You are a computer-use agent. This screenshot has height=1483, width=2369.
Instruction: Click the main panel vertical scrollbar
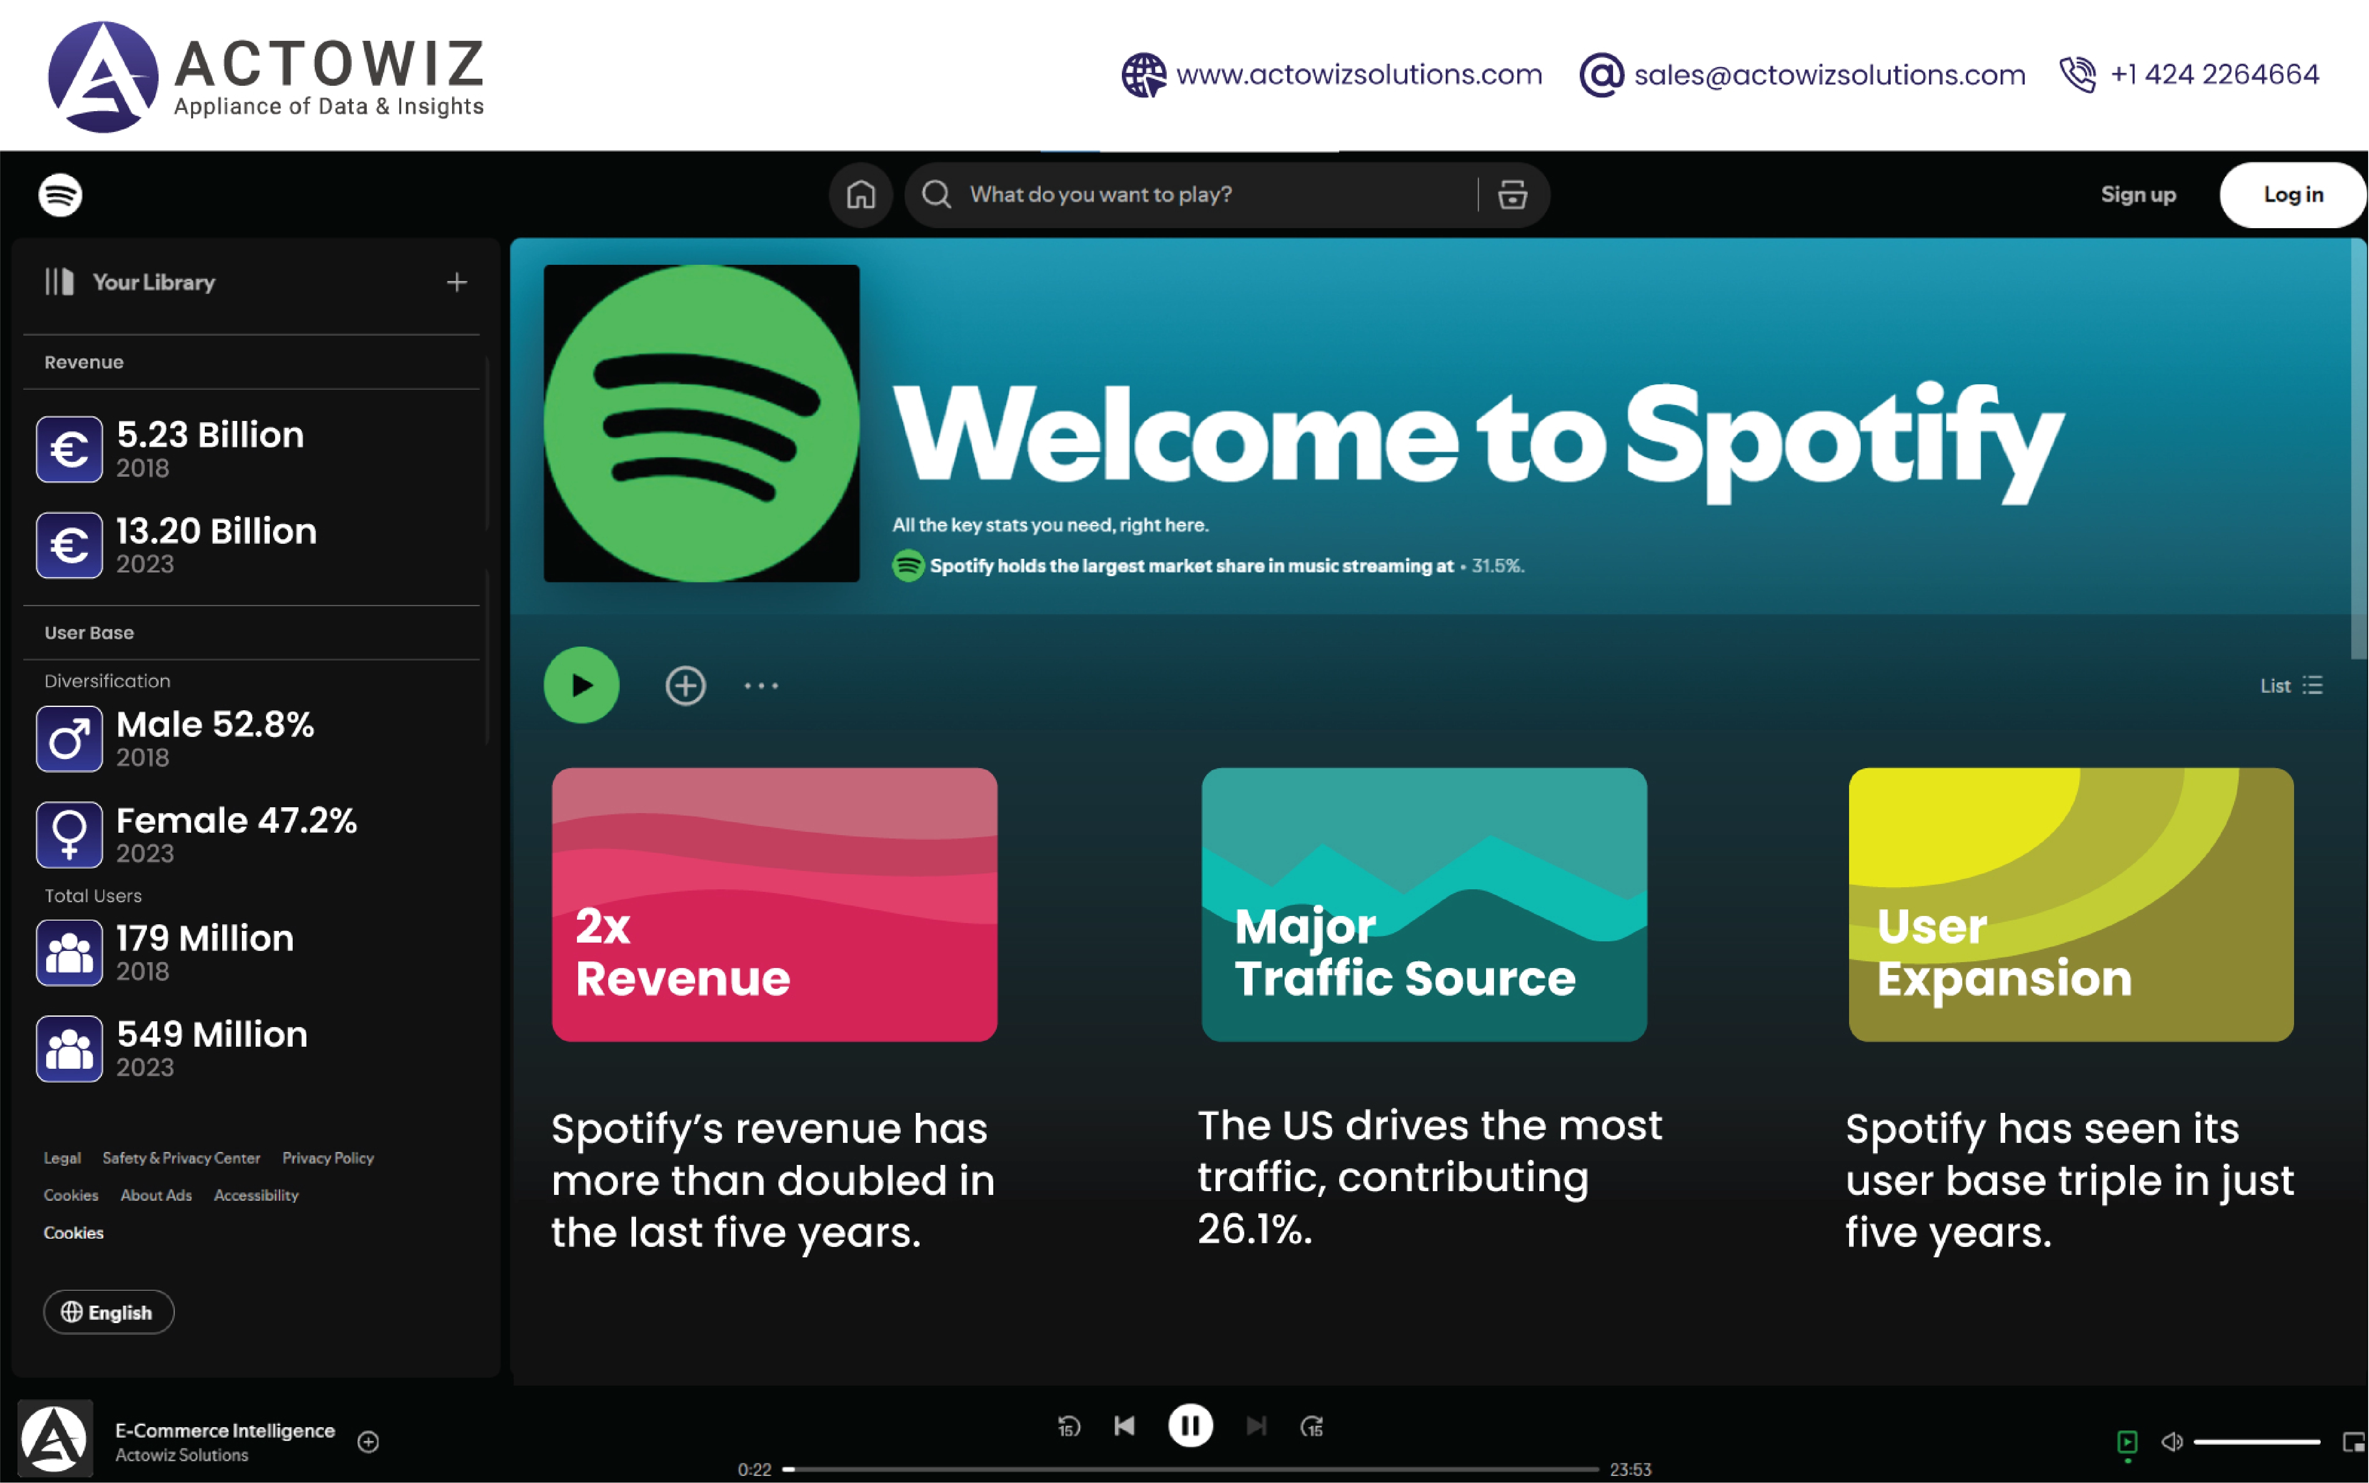(2358, 449)
